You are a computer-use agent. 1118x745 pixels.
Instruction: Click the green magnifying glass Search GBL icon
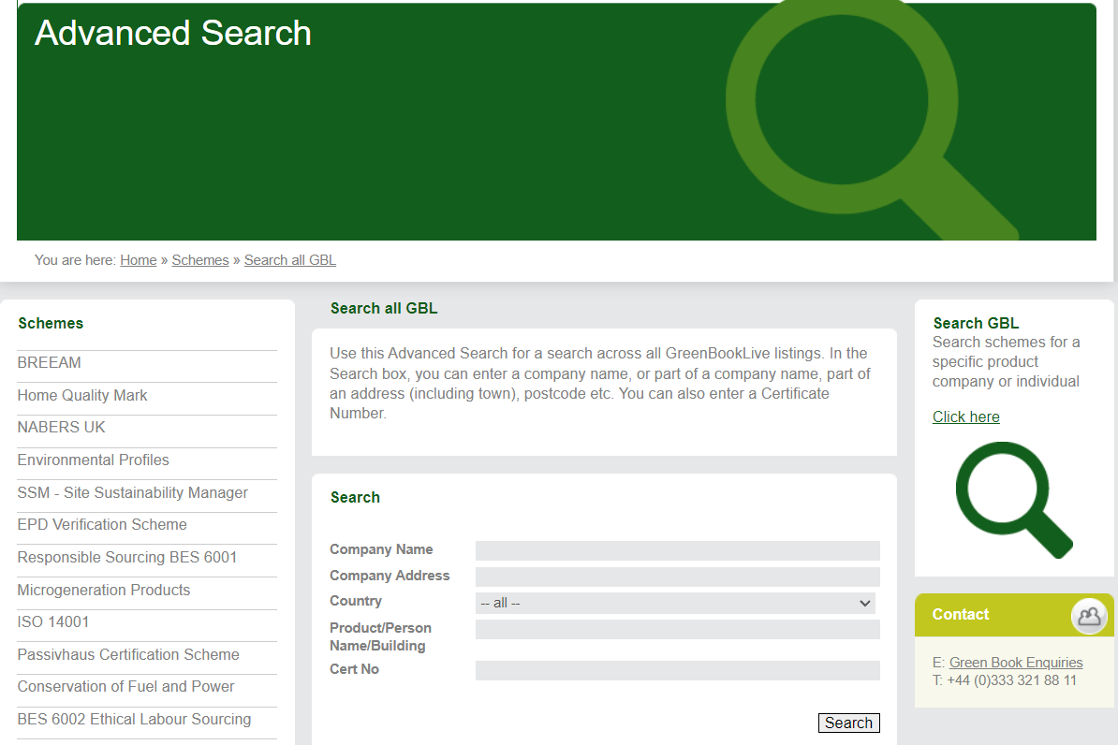coord(1014,500)
